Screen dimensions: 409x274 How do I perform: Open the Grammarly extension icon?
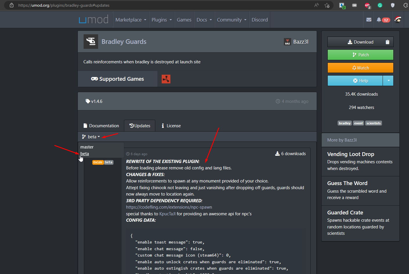[x=380, y=5]
